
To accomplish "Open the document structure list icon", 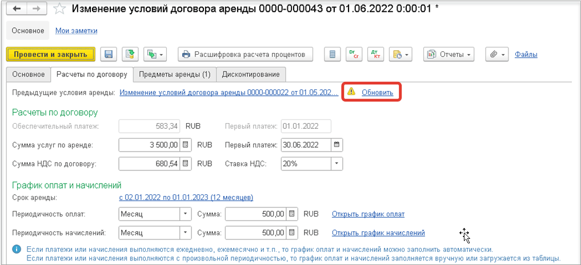I will 332,55.
